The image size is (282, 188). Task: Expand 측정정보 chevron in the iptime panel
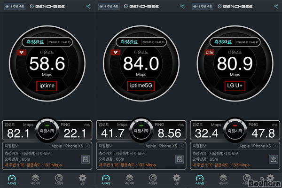coord(88,146)
